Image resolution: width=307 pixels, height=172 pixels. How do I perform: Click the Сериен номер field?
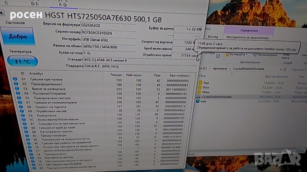pyautogui.click(x=108, y=33)
